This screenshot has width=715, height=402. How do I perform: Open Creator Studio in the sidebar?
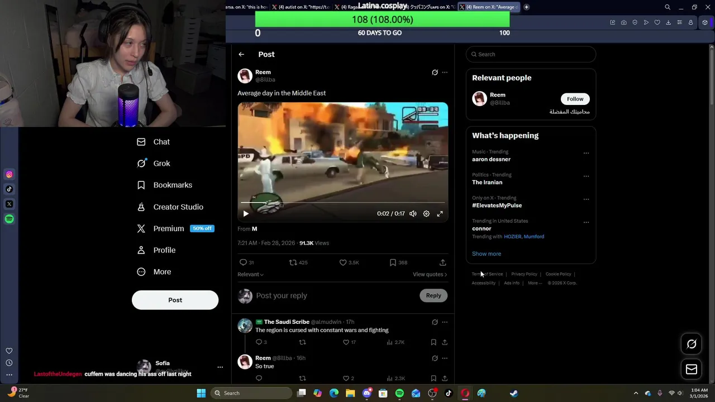170,207
